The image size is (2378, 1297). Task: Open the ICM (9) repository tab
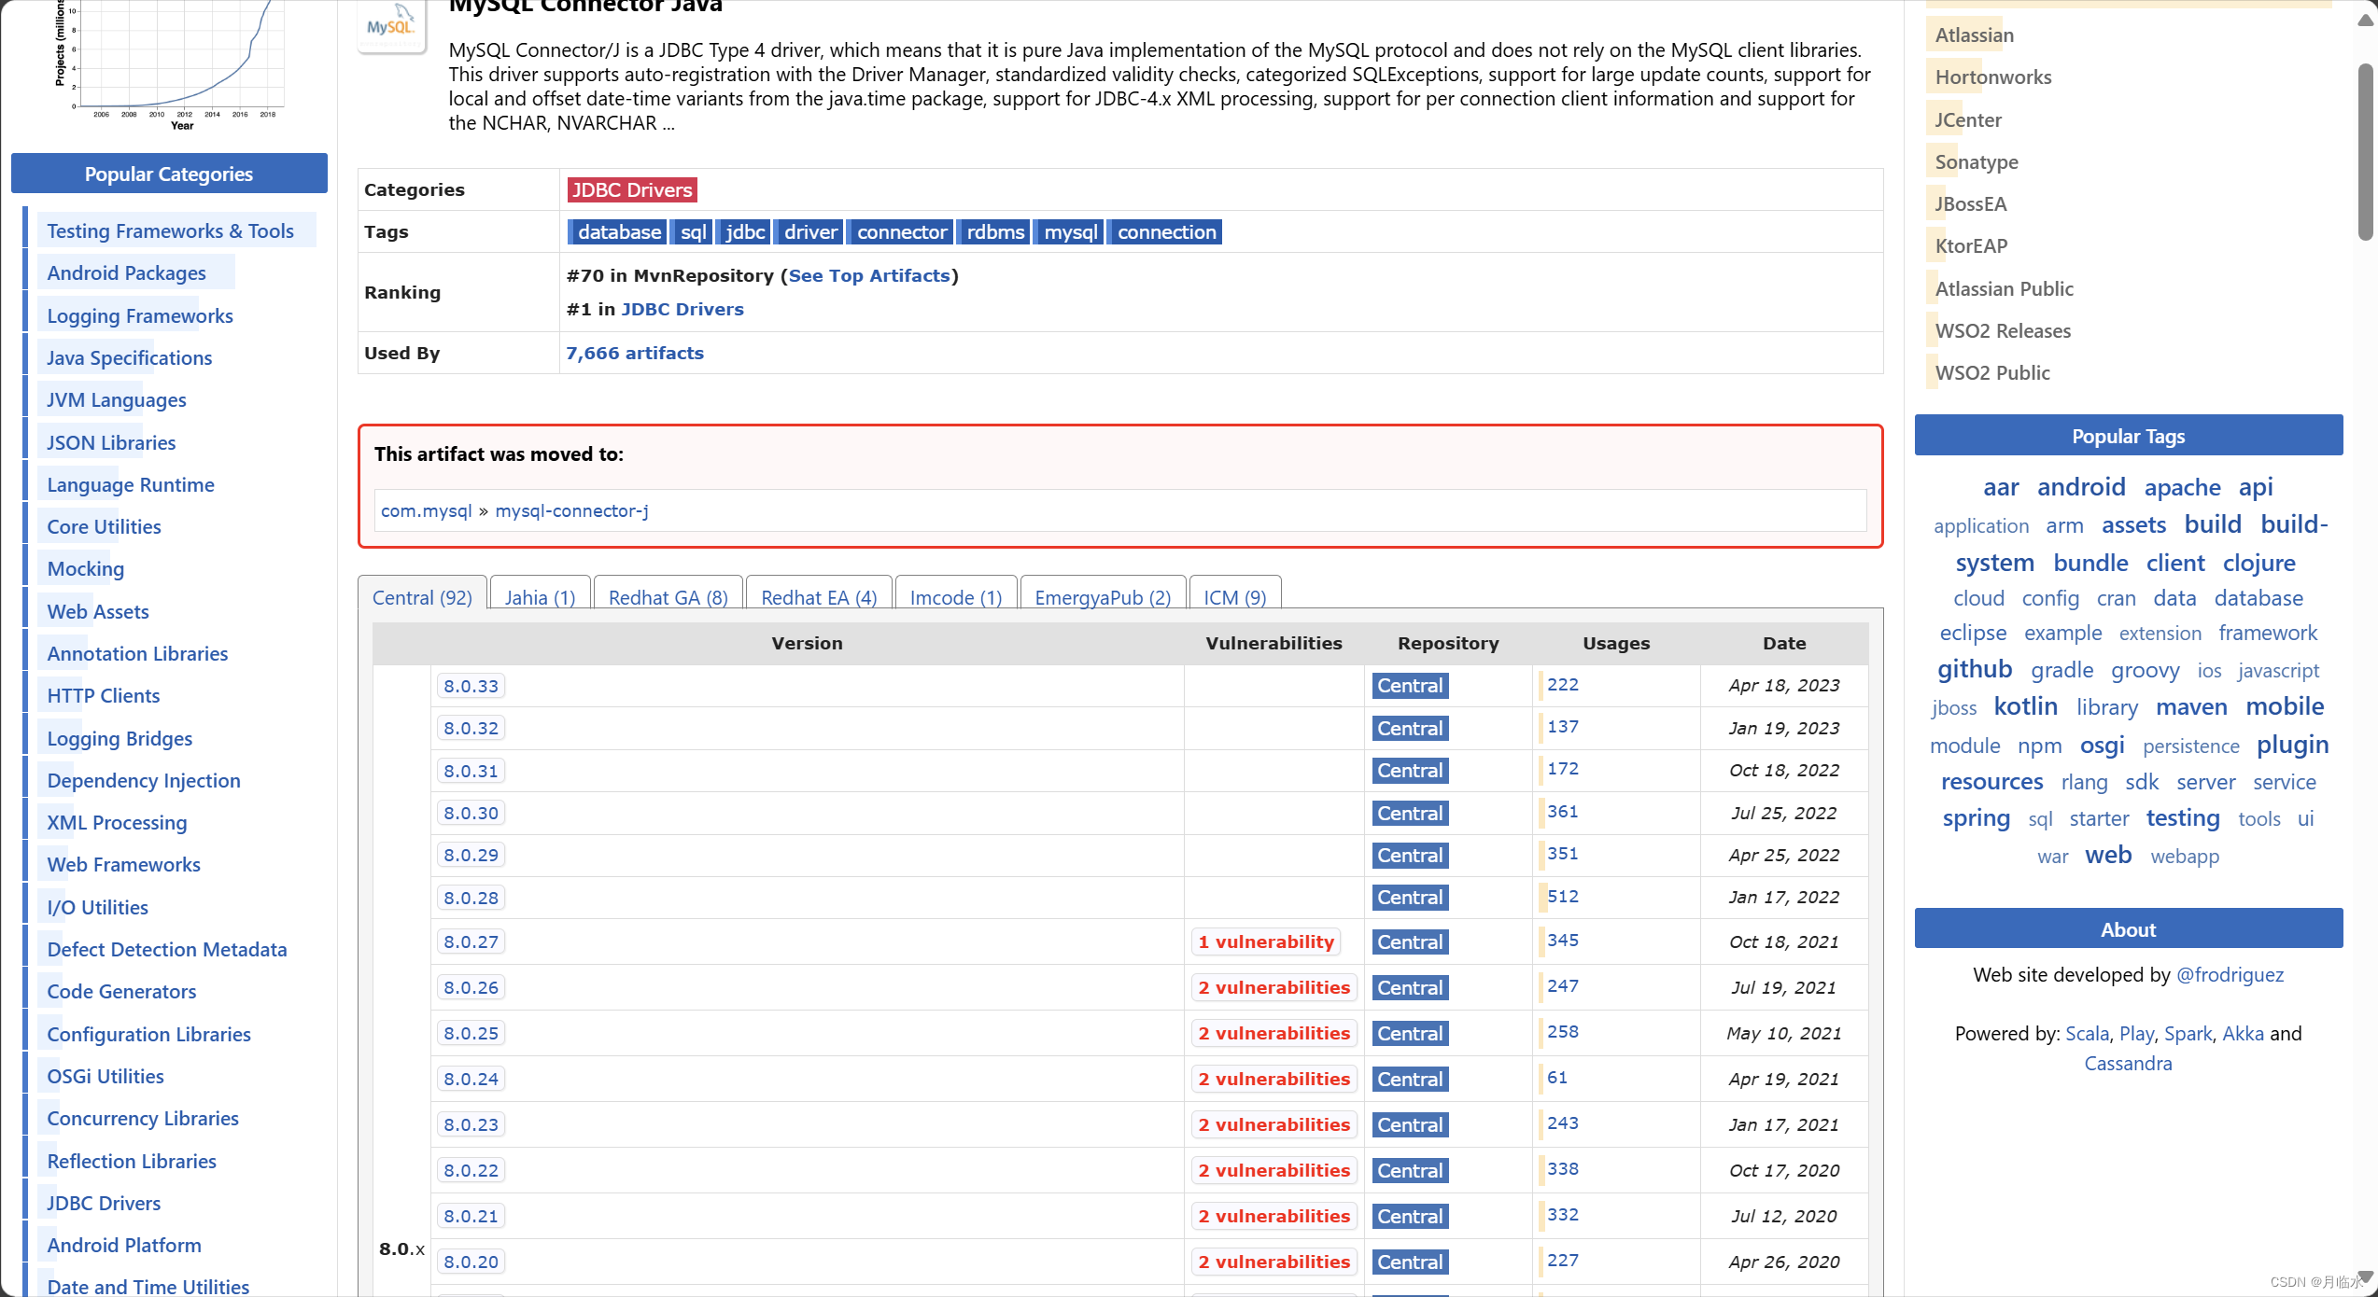pyautogui.click(x=1234, y=597)
